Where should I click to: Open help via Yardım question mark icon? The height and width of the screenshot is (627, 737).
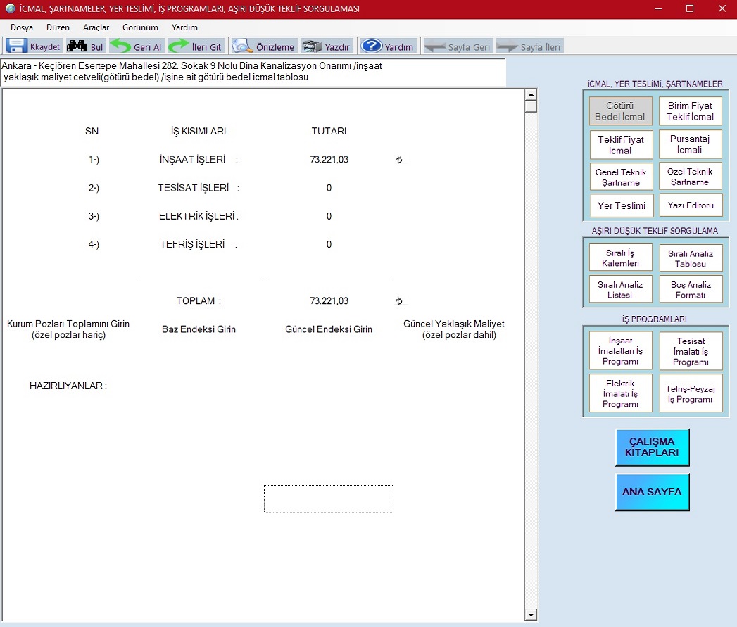(372, 46)
